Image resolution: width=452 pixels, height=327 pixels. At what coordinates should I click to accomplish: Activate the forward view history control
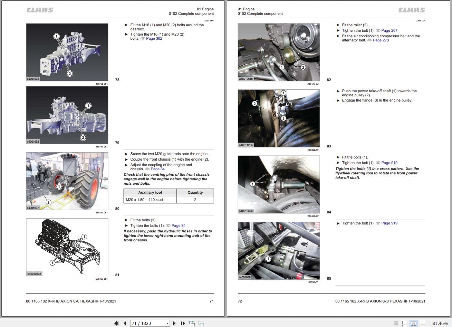[200, 323]
